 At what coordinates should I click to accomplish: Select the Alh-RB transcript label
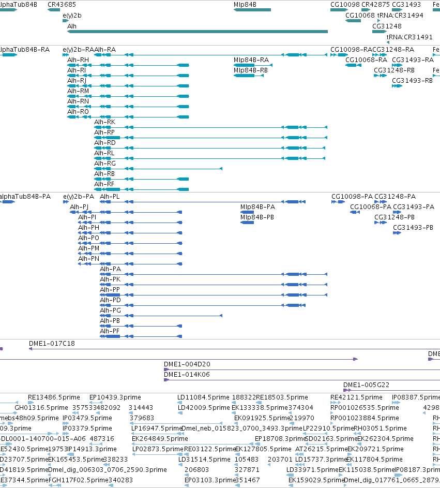click(x=104, y=174)
